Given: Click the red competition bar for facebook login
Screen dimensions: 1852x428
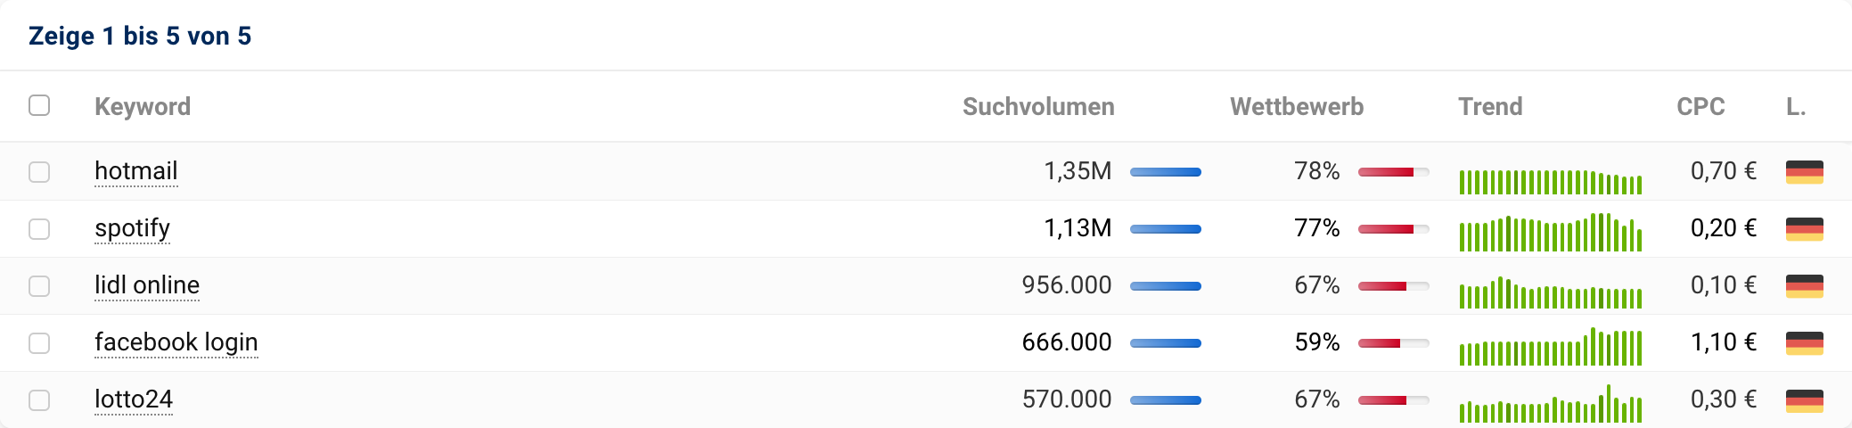Looking at the screenshot, I should [x=1393, y=343].
